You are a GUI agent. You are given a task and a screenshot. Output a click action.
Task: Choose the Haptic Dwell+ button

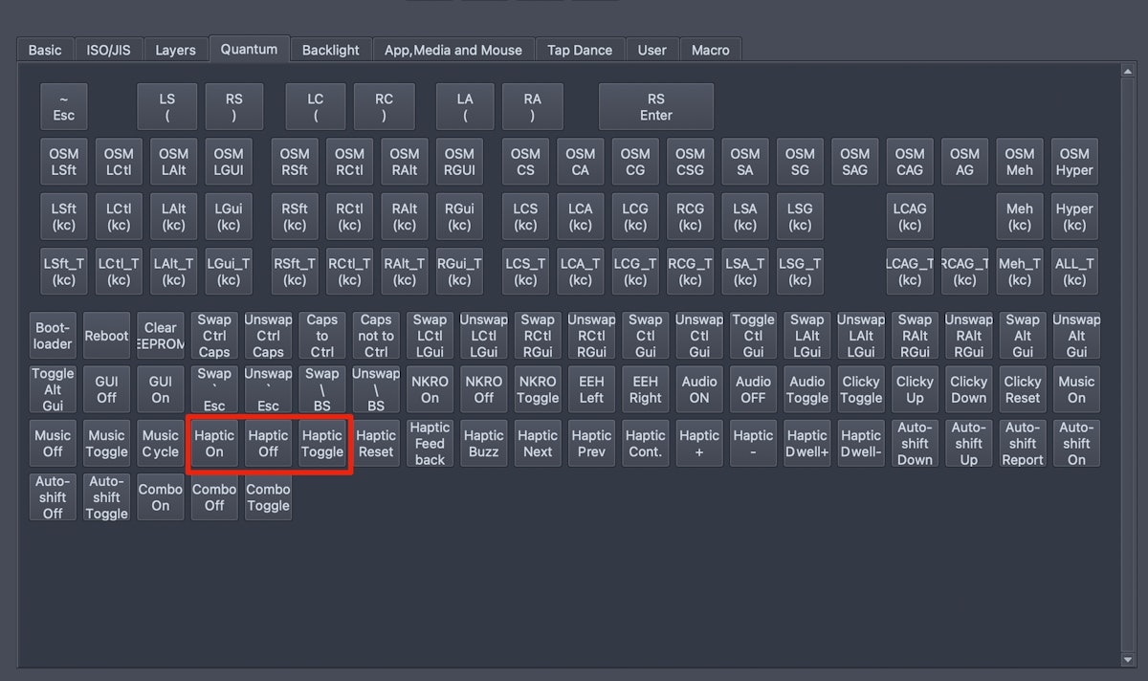coord(807,444)
